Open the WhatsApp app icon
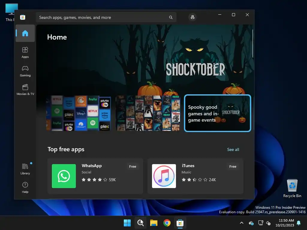 tap(64, 176)
